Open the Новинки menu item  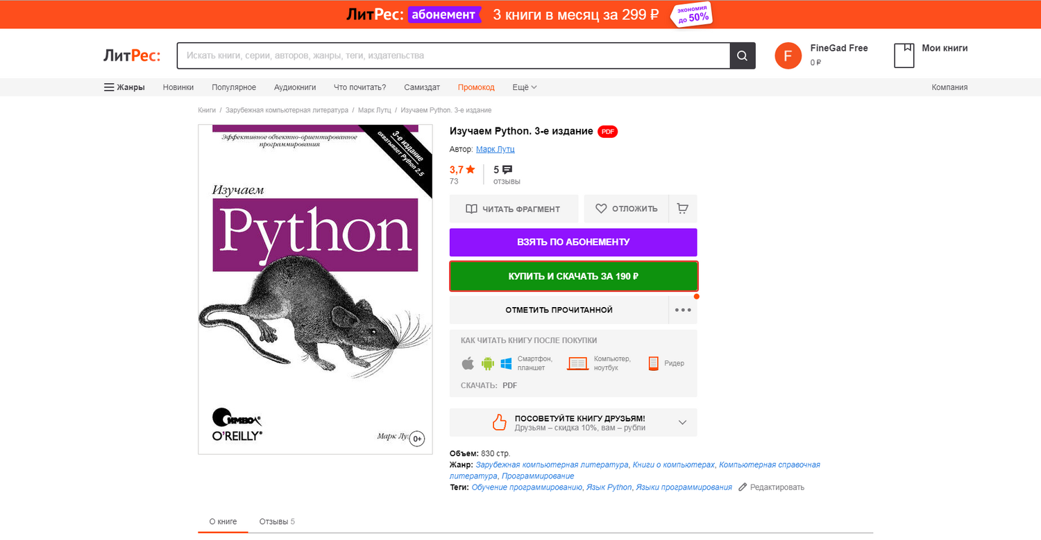178,87
